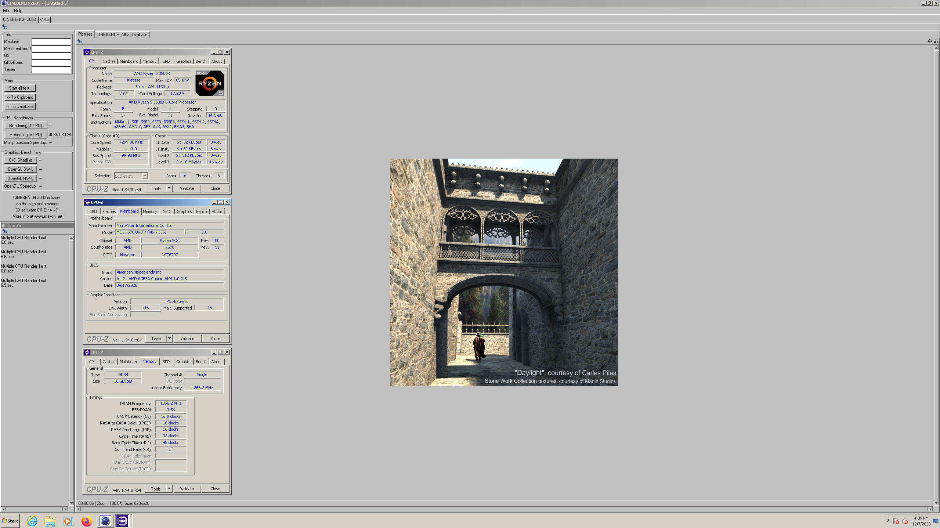Click the Ryzen 5 logo in CPU-Z
940x528 pixels.
pos(210,83)
